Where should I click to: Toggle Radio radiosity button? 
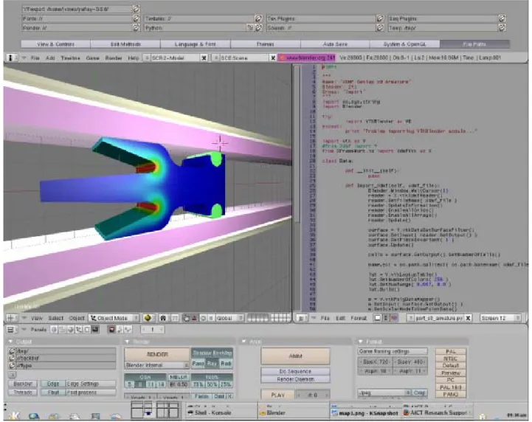click(226, 363)
